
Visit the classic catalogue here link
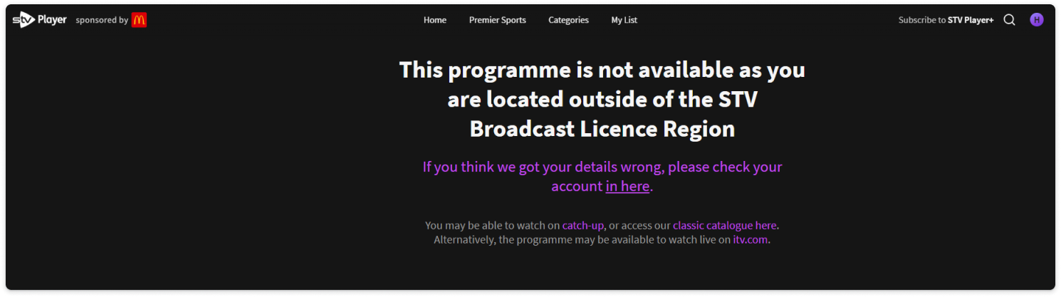[x=724, y=225]
